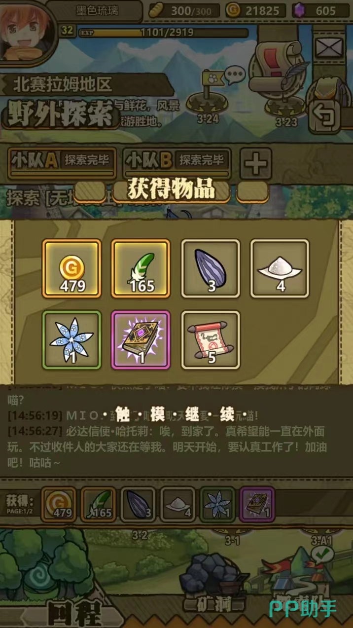Tap the blue pinwheel flower item
353x628 pixels.
pyautogui.click(x=72, y=340)
